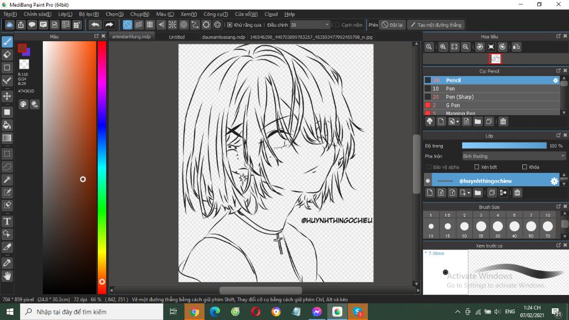569x320 pixels.
Task: Open Chrome from taskbar
Action: (194, 312)
